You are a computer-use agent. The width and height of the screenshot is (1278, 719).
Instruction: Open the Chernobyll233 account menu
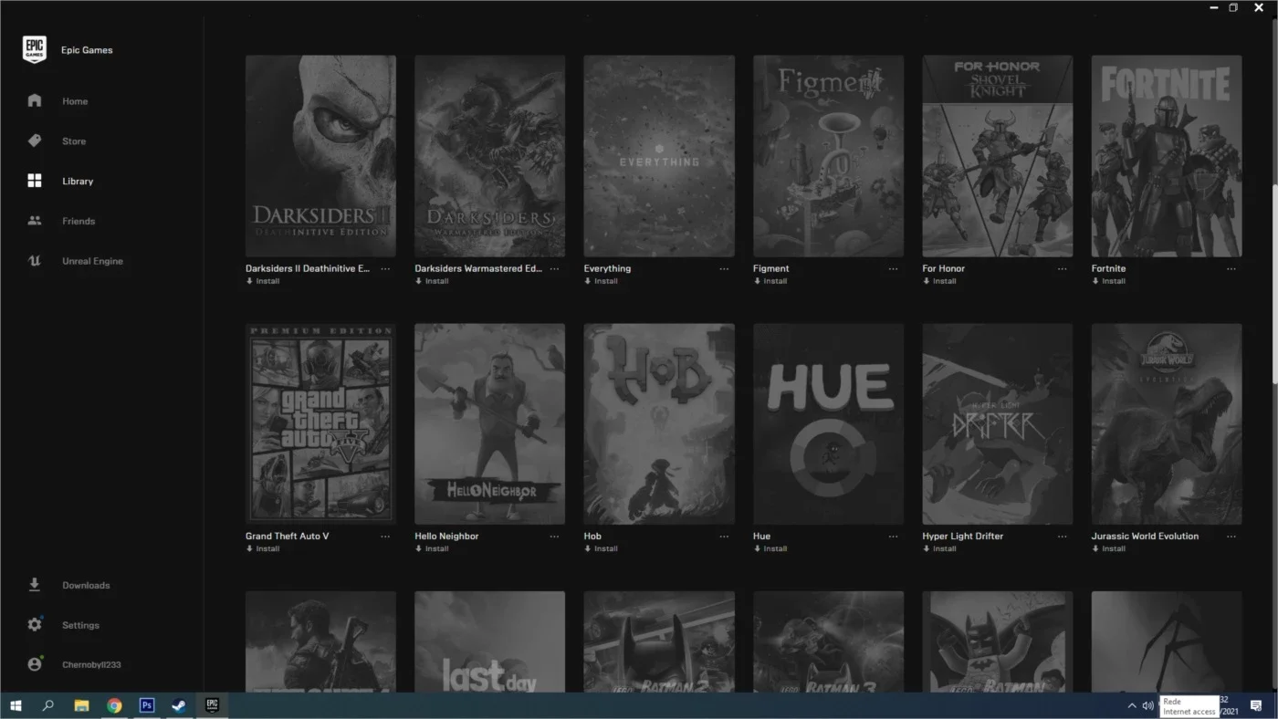(91, 665)
